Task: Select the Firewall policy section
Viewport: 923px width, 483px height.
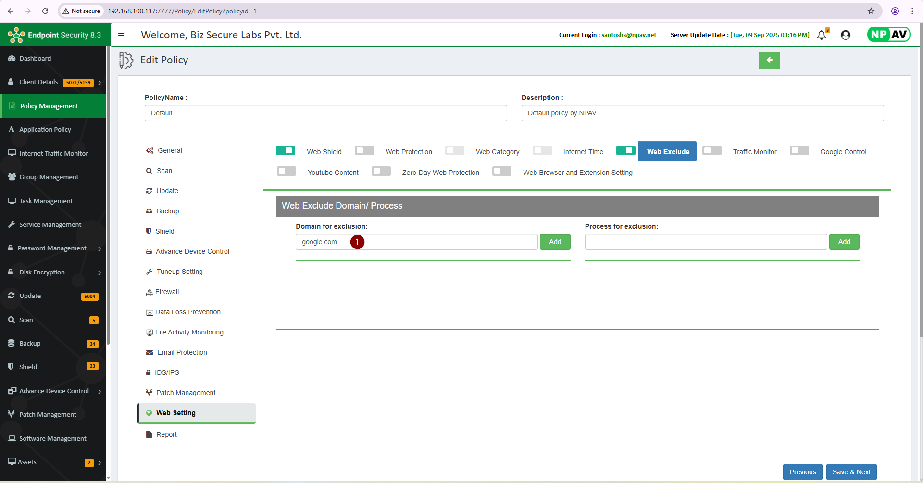Action: click(167, 292)
